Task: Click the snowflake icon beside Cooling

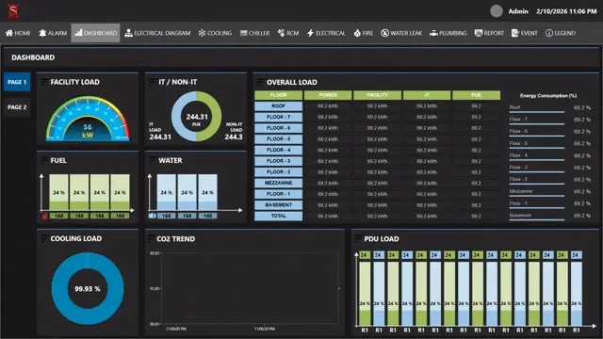Action: (x=202, y=33)
